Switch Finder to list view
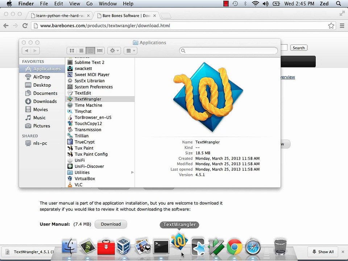 tap(81, 51)
